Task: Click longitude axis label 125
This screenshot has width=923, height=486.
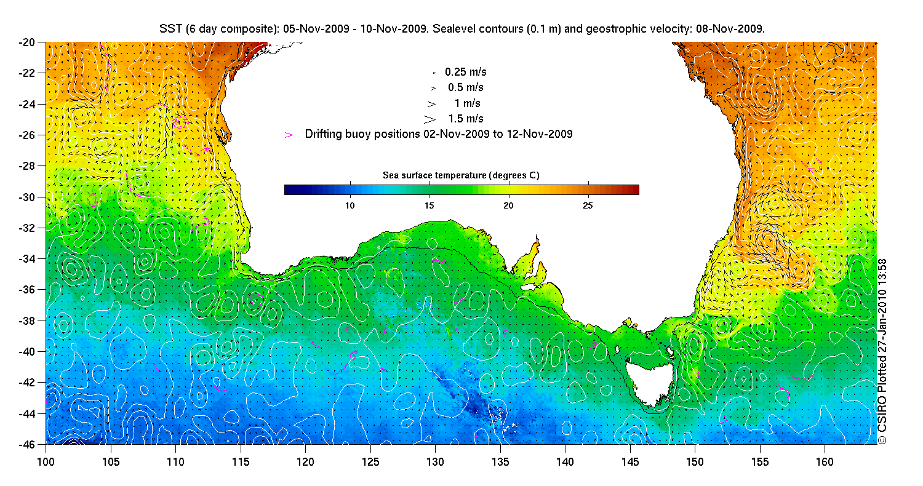Action: tap(370, 461)
